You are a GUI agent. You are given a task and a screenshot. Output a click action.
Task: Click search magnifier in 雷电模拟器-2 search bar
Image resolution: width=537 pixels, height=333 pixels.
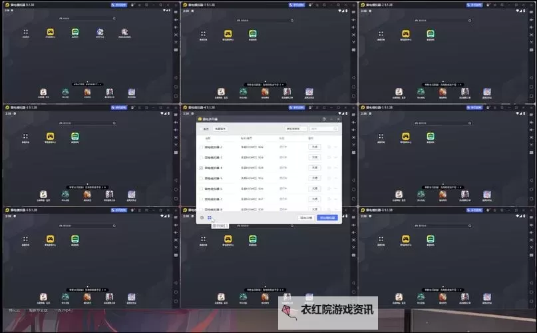click(470, 21)
